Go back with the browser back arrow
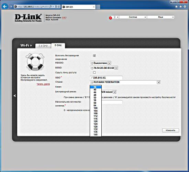189x172 pixels. coord(5,7)
